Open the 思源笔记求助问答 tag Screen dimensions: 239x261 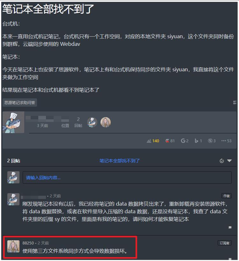(20, 102)
